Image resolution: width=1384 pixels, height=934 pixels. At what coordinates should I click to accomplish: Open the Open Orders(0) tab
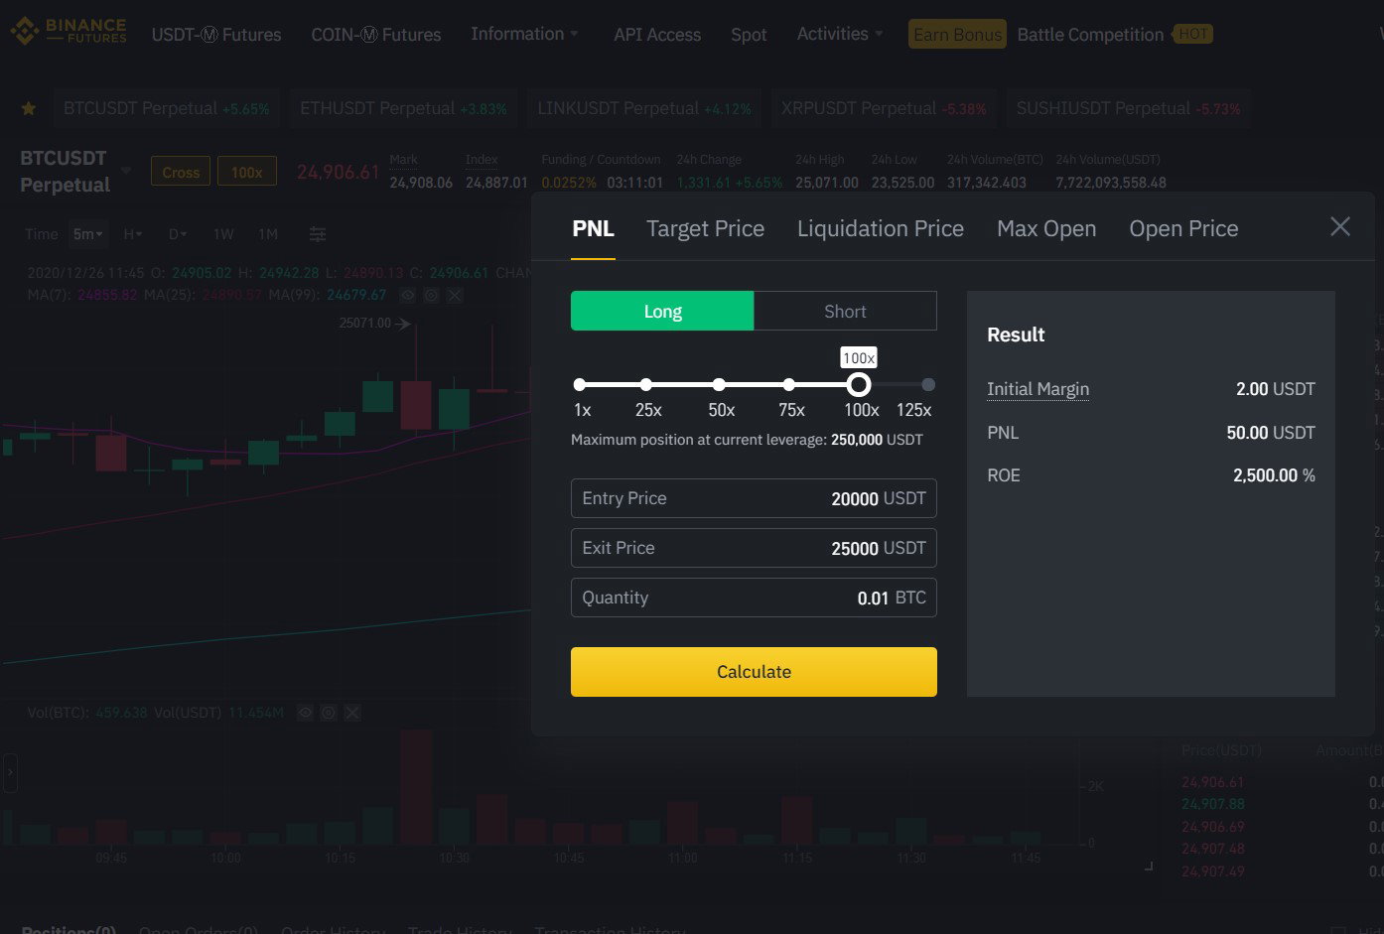click(199, 929)
